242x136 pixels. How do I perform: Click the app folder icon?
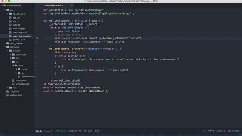(8, 10)
